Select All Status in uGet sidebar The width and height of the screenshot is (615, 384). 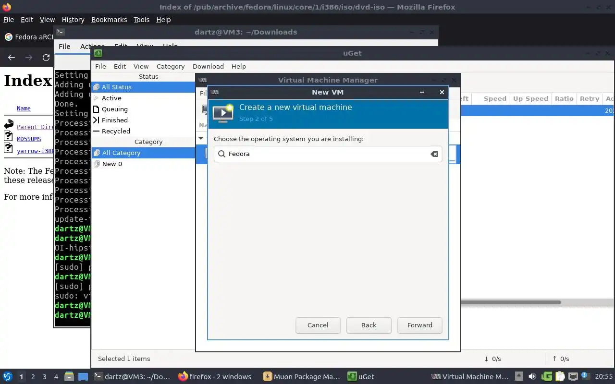click(143, 87)
